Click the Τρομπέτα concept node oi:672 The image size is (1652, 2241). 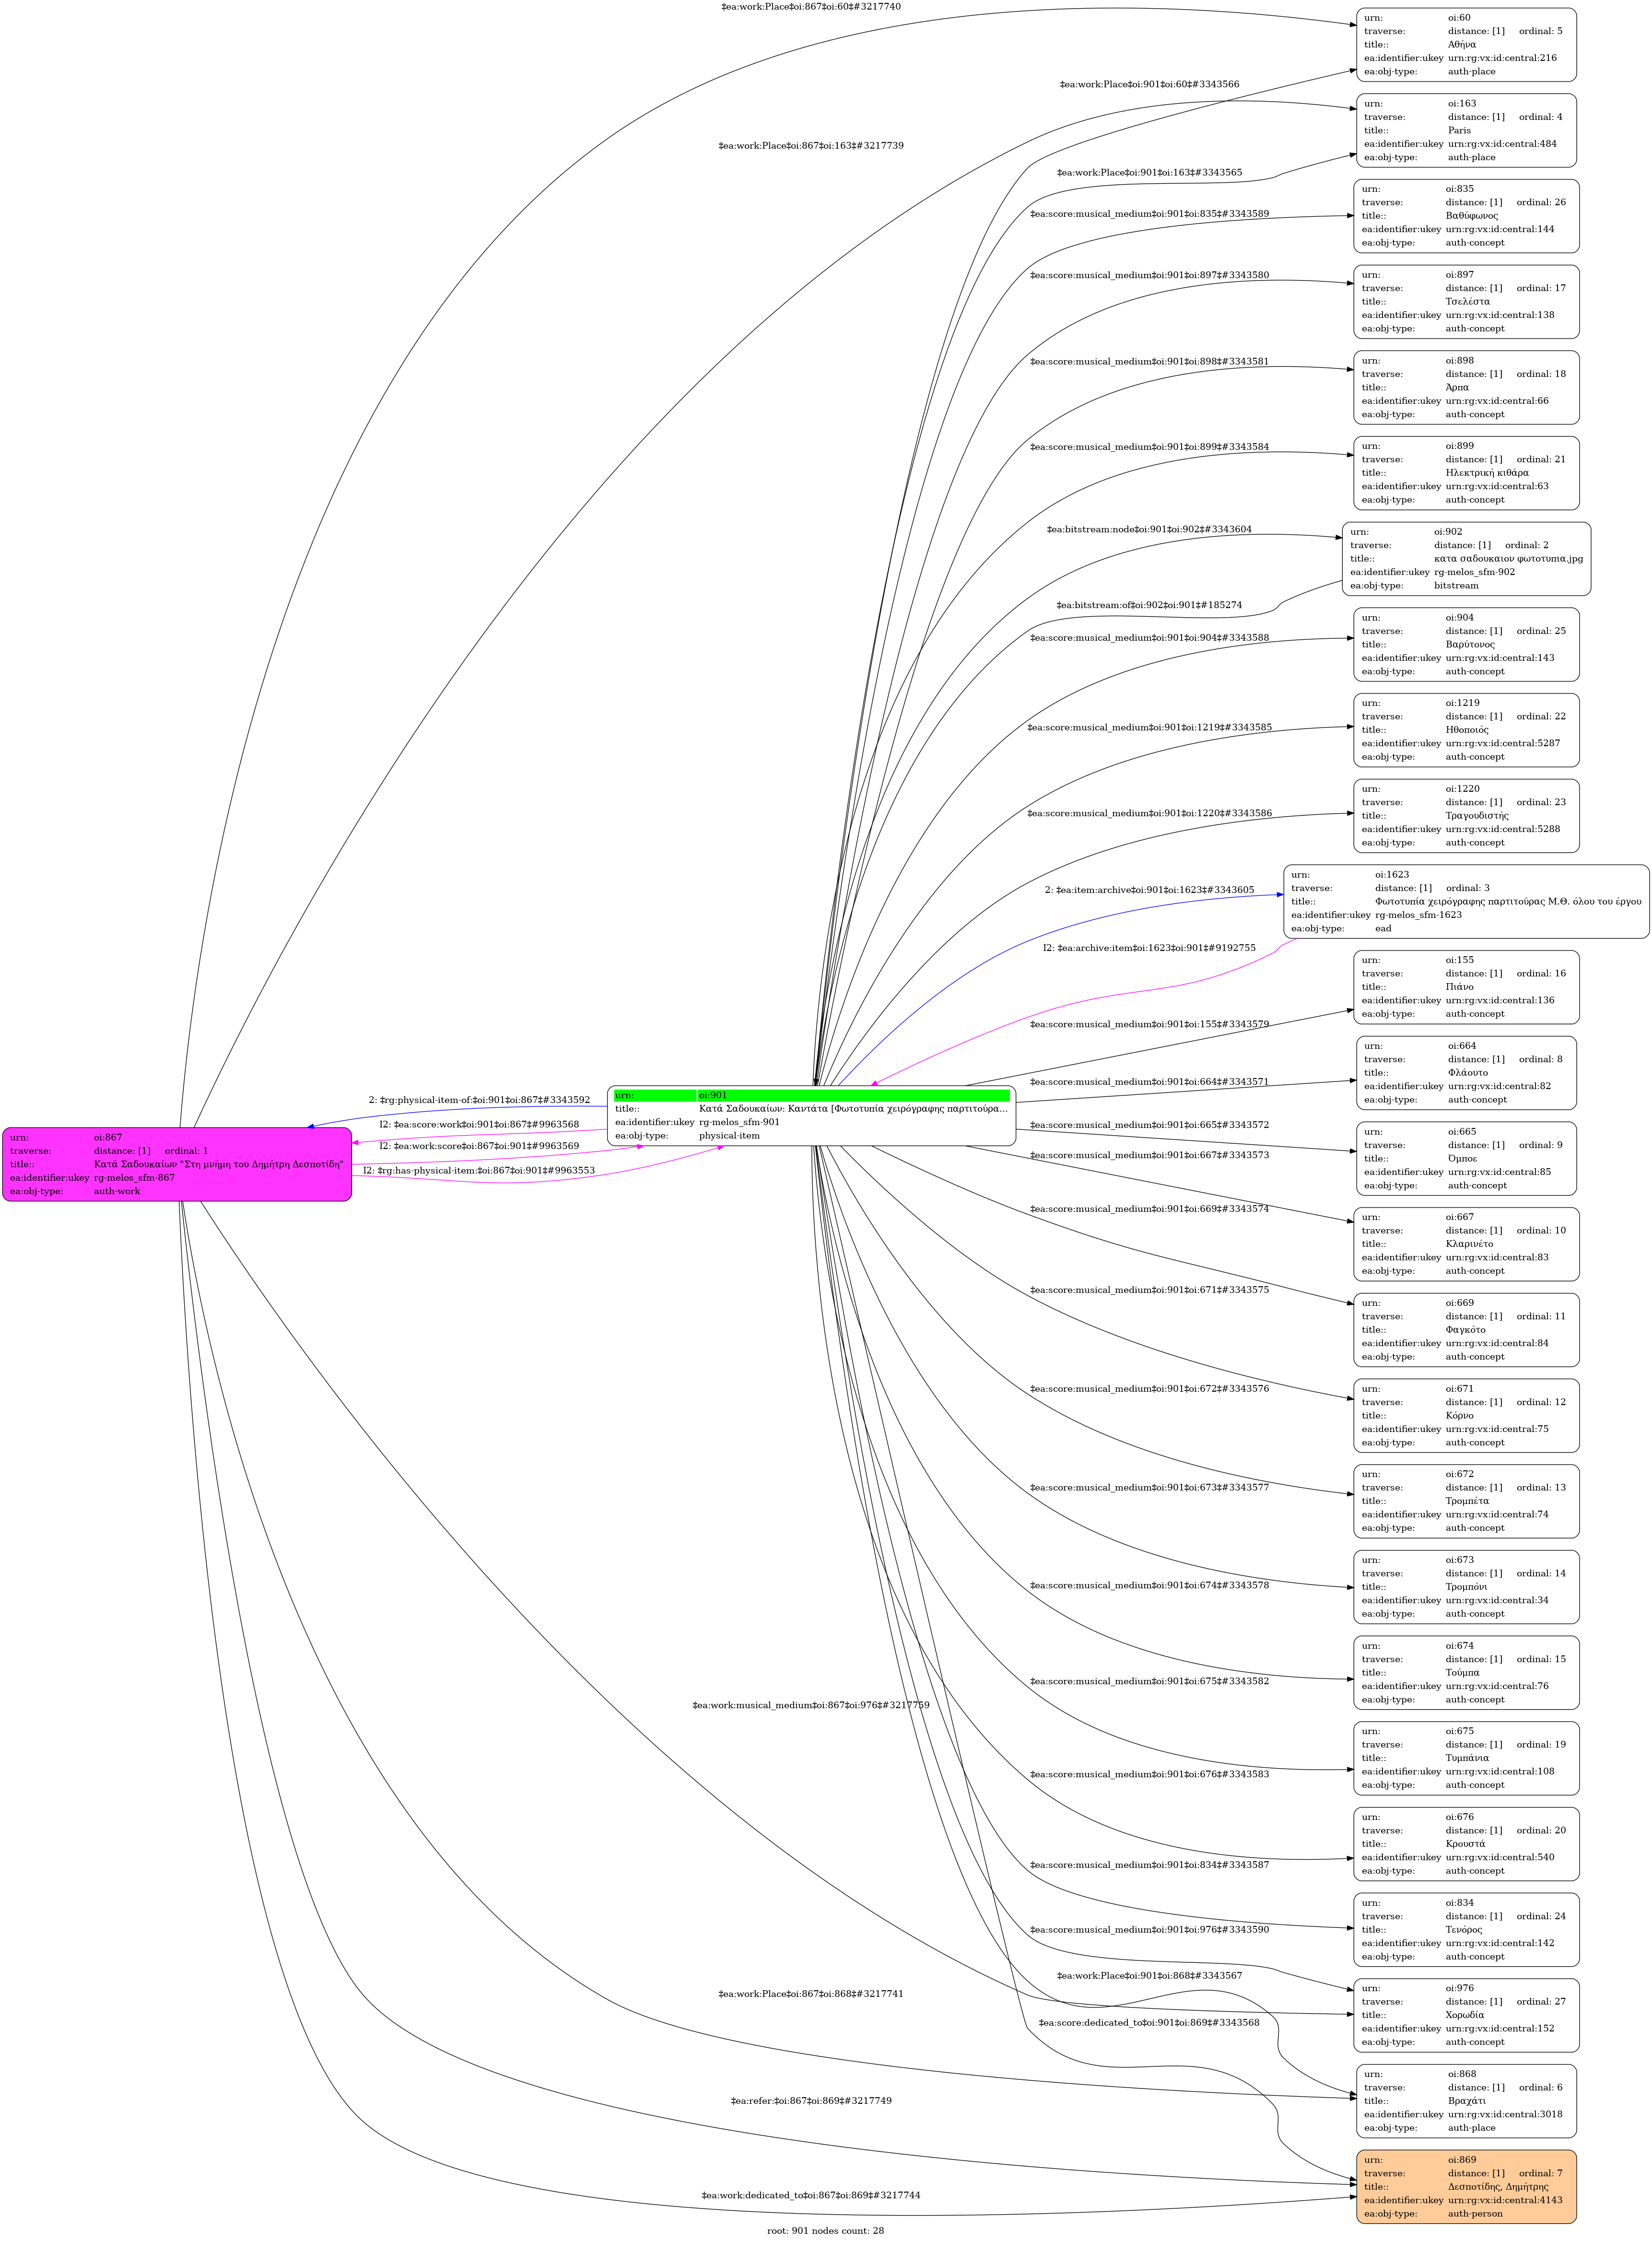pos(1466,1501)
